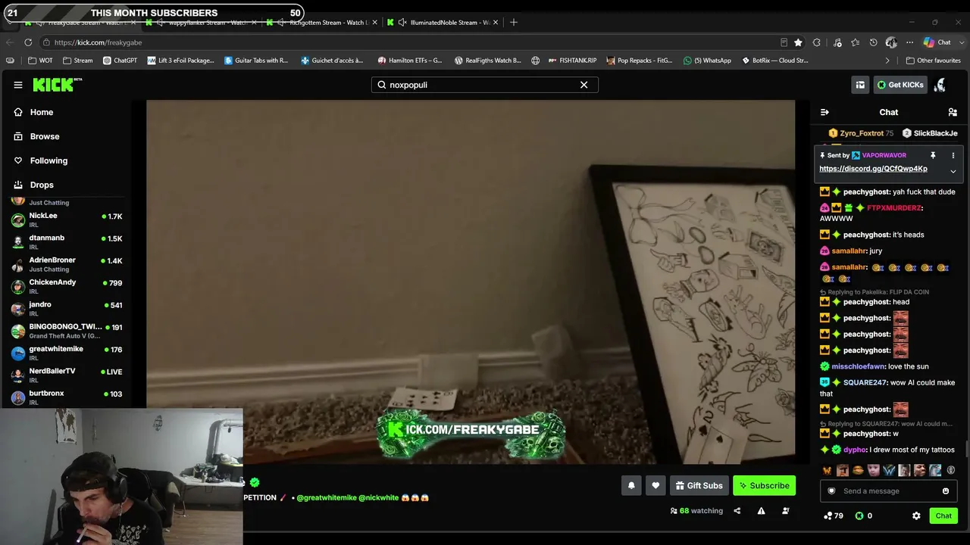970x545 pixels.
Task: Click FTPXMURDERZ username in chat
Action: (x=894, y=207)
